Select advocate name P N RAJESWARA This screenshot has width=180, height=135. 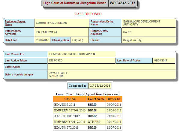click(46, 32)
